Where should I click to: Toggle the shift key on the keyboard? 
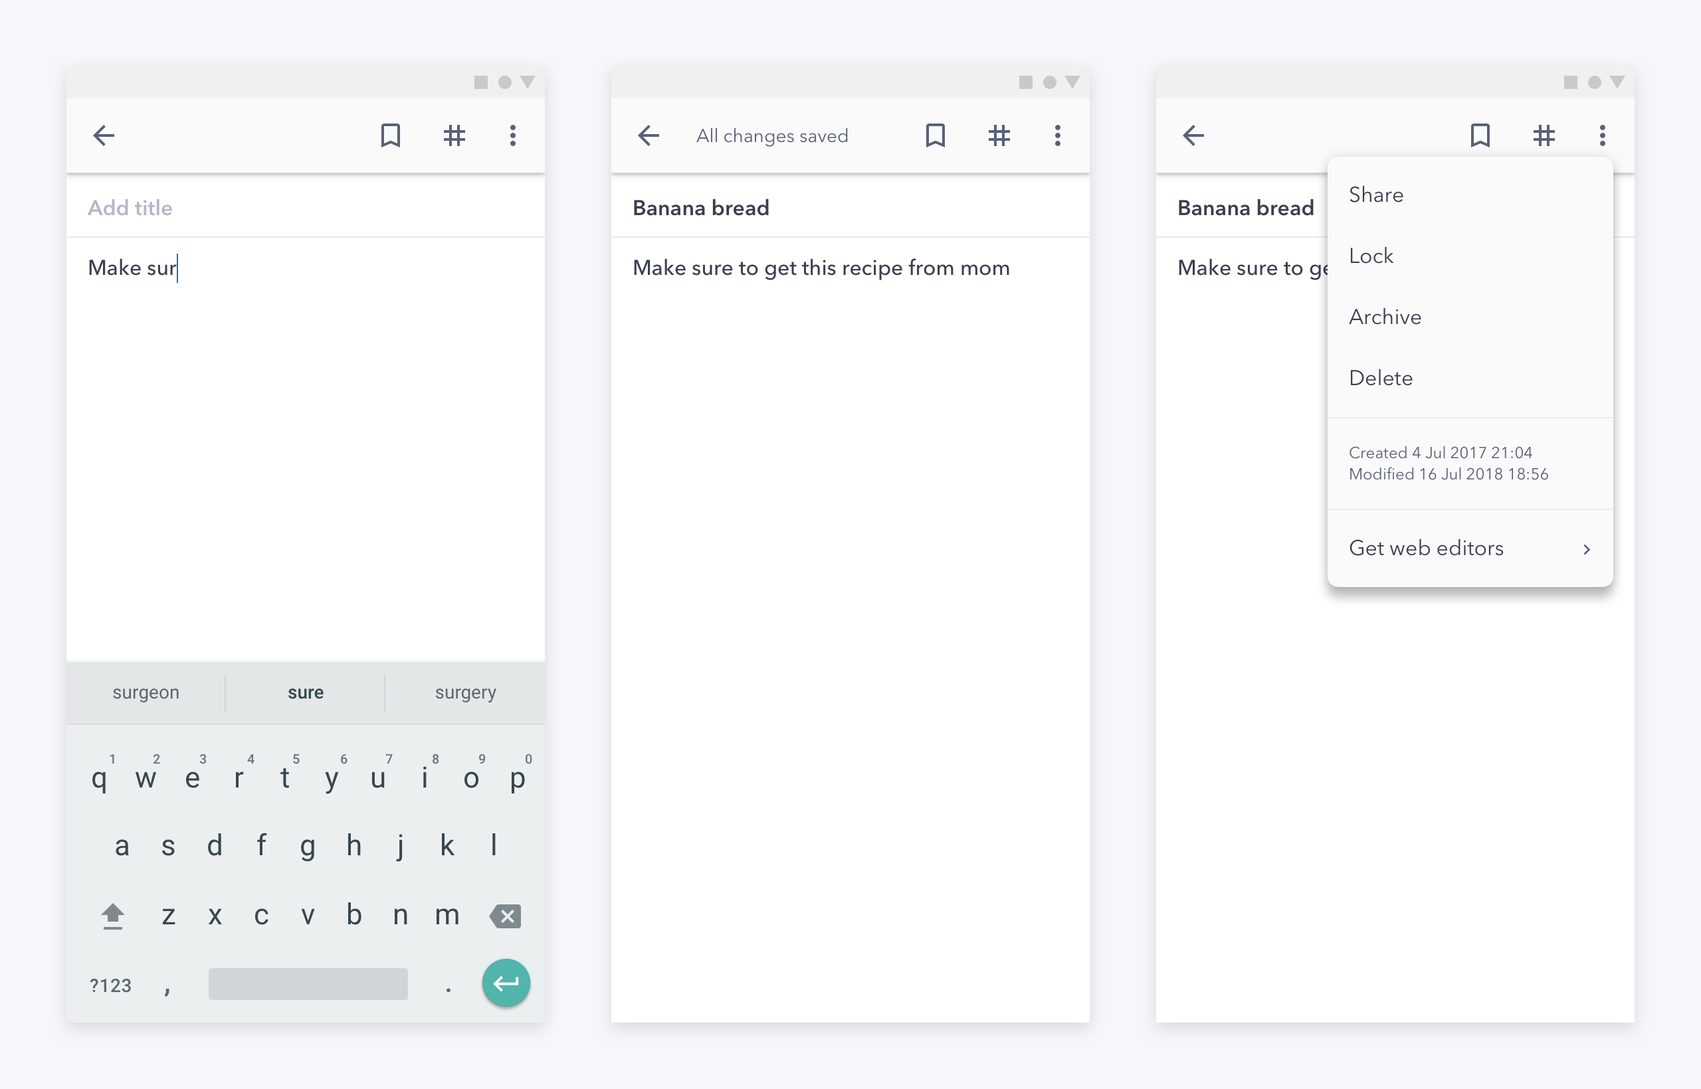tap(112, 915)
